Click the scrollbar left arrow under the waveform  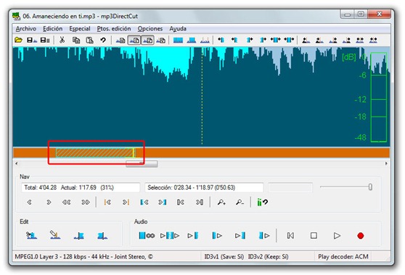pos(16,164)
